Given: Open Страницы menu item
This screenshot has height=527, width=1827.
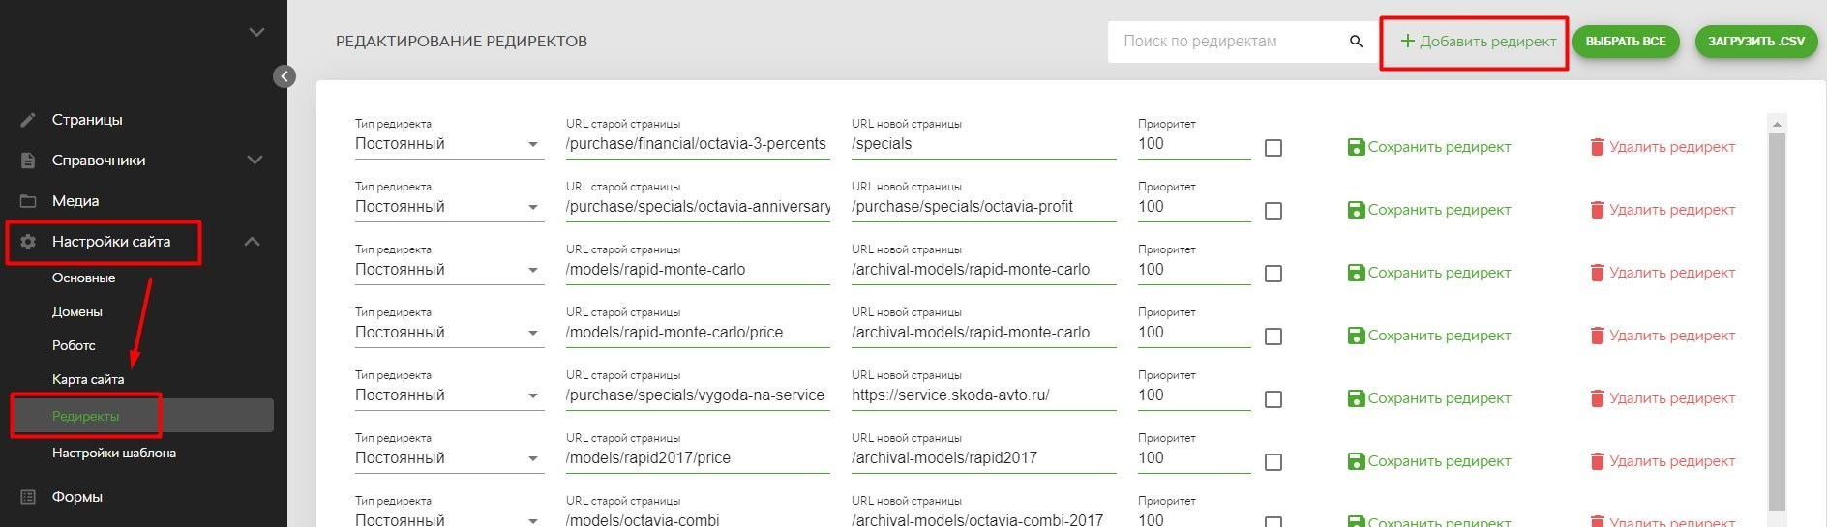Looking at the screenshot, I should coord(87,120).
